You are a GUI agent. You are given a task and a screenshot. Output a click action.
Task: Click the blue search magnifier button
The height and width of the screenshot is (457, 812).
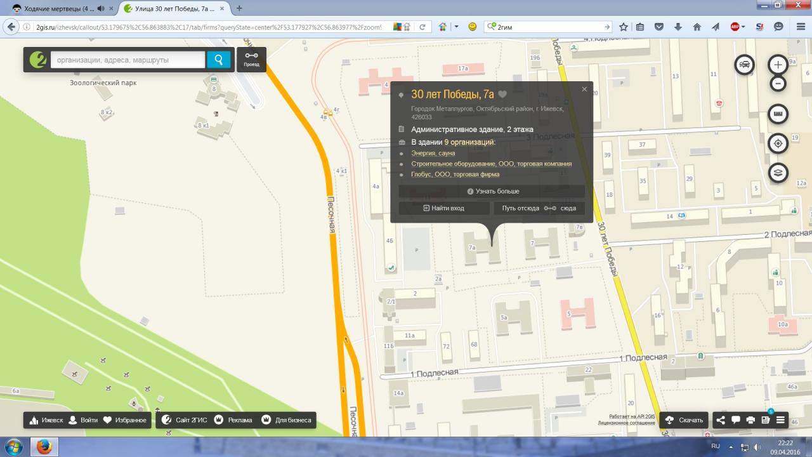218,60
